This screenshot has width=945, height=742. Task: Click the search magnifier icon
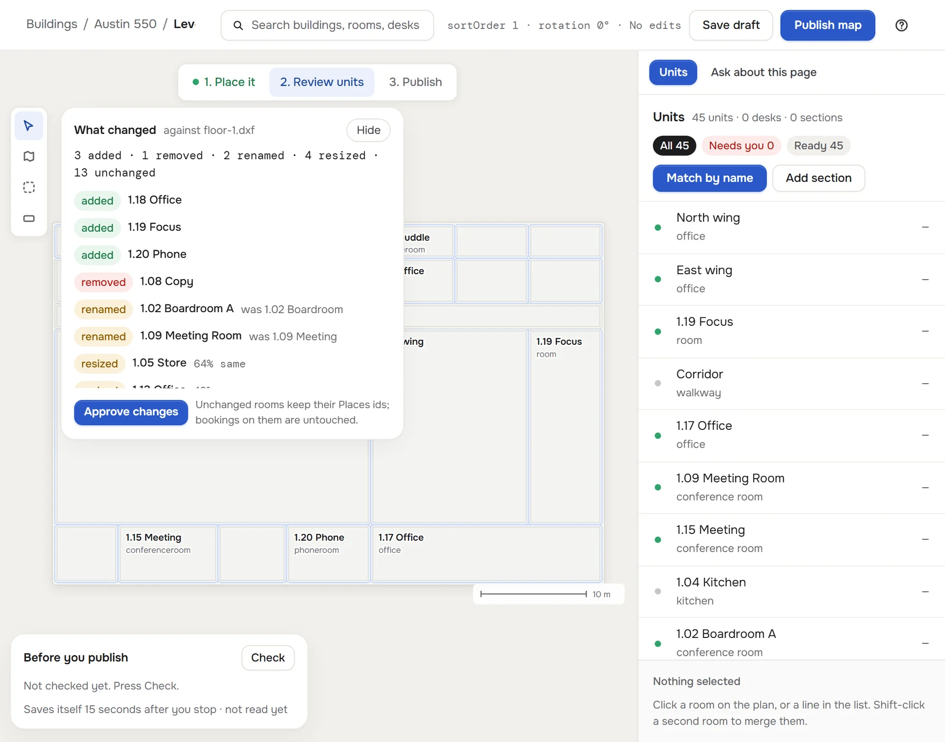coord(238,25)
